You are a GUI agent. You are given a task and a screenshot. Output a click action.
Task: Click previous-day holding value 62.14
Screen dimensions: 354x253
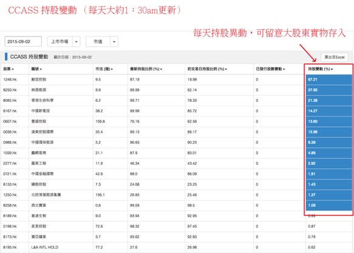click(x=192, y=90)
